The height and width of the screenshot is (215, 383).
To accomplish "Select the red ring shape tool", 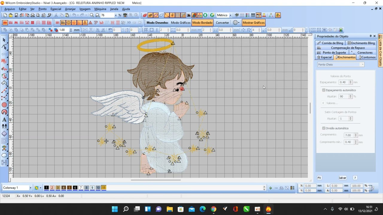I will click(4, 112).
